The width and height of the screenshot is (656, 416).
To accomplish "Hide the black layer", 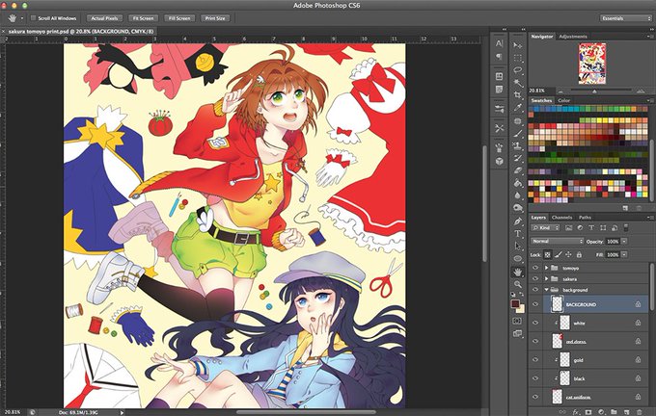I will coord(535,378).
